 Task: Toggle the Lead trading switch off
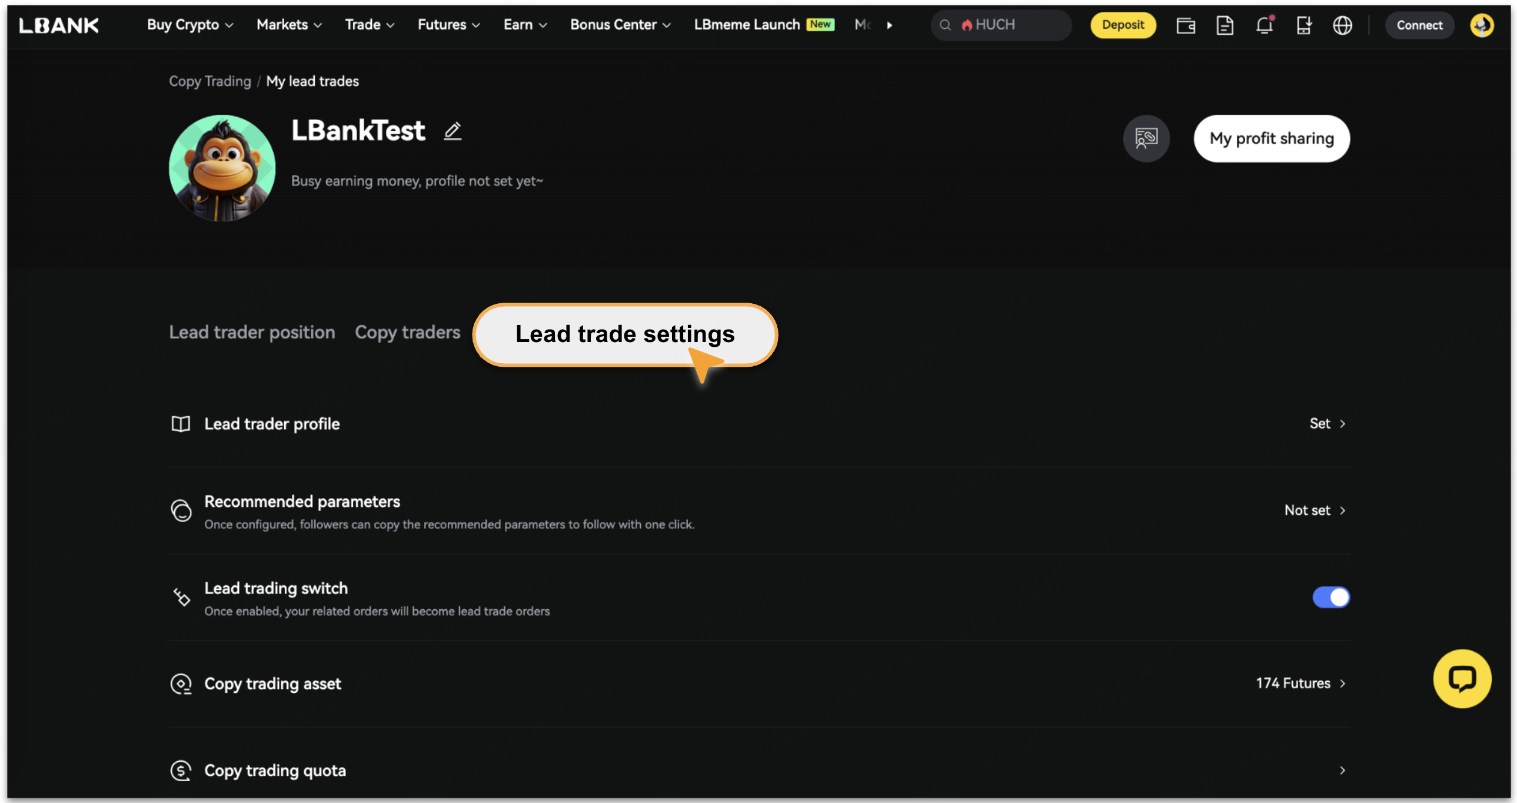pos(1330,597)
